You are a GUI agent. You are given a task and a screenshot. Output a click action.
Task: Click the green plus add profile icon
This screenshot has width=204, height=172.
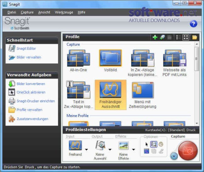(155, 37)
